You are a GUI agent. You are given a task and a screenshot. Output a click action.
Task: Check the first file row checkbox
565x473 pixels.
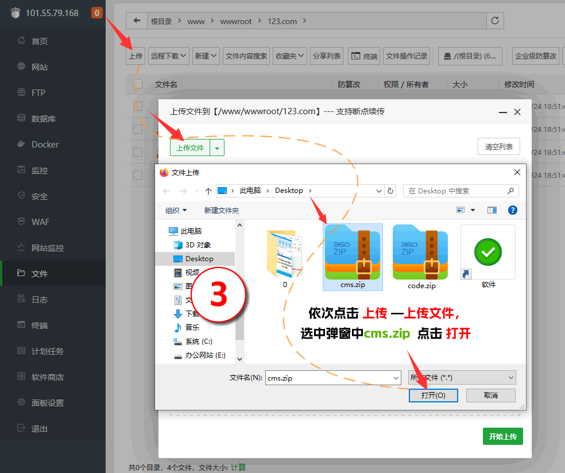pos(138,106)
